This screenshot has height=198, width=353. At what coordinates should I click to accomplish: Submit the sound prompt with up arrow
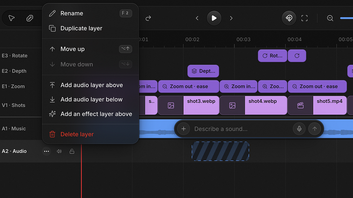(x=315, y=129)
